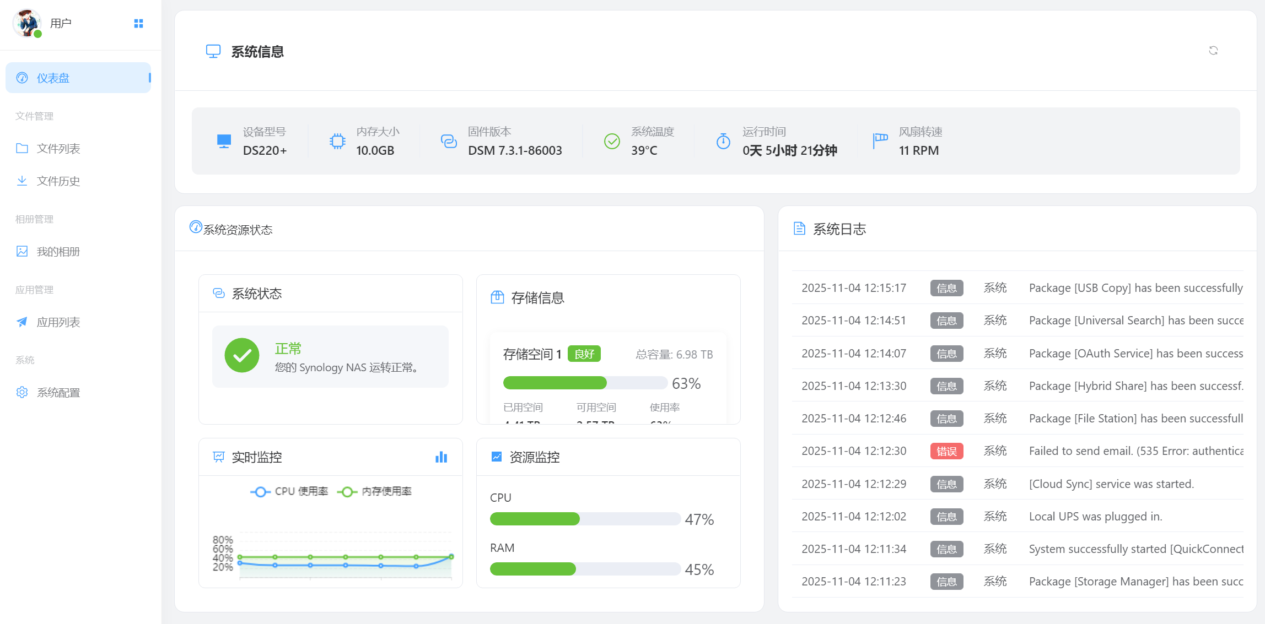Click the 文件历史 download icon
This screenshot has width=1265, height=624.
point(22,181)
